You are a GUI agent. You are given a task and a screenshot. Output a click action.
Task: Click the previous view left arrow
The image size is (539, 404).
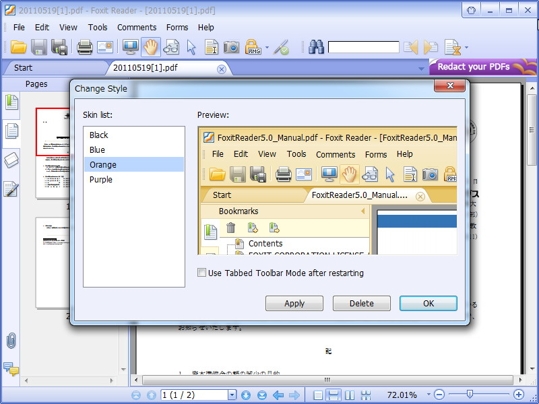(x=278, y=395)
